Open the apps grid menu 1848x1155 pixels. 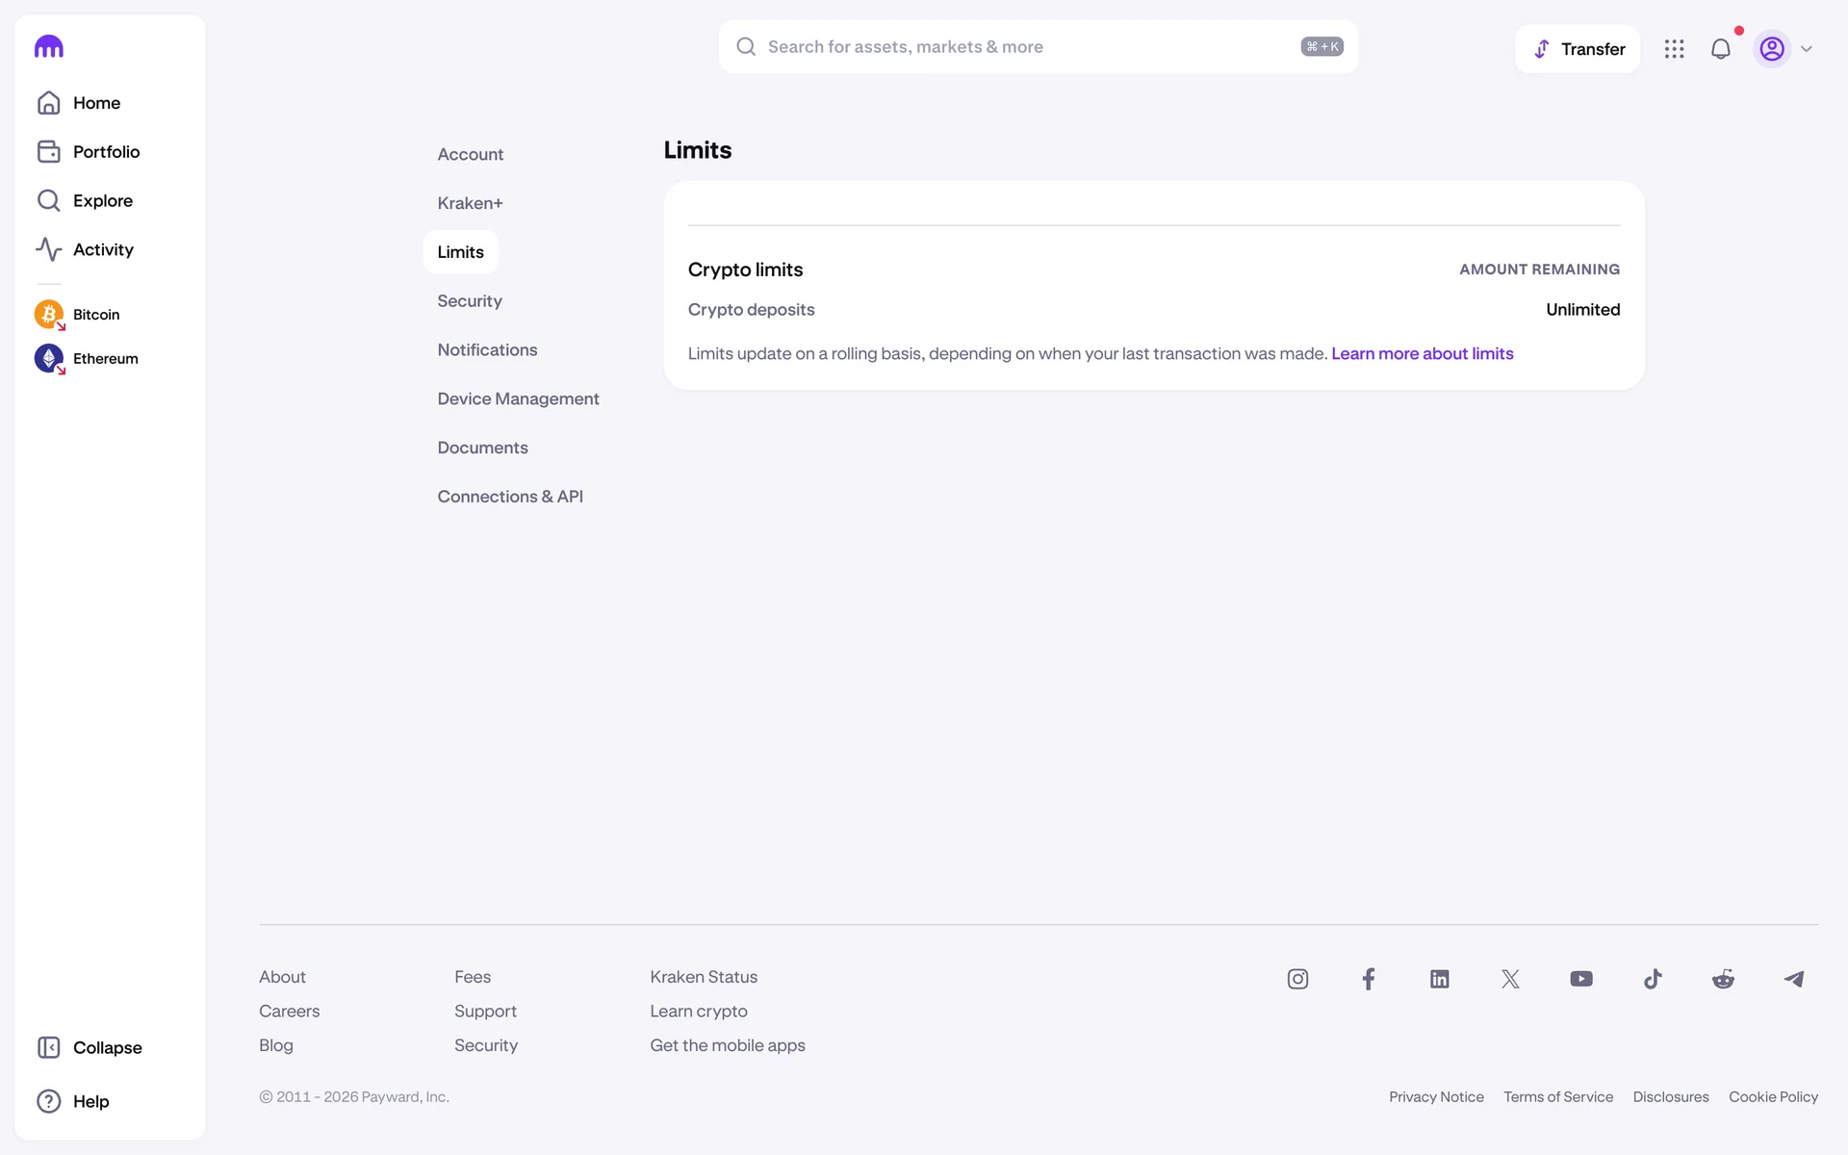(1674, 49)
